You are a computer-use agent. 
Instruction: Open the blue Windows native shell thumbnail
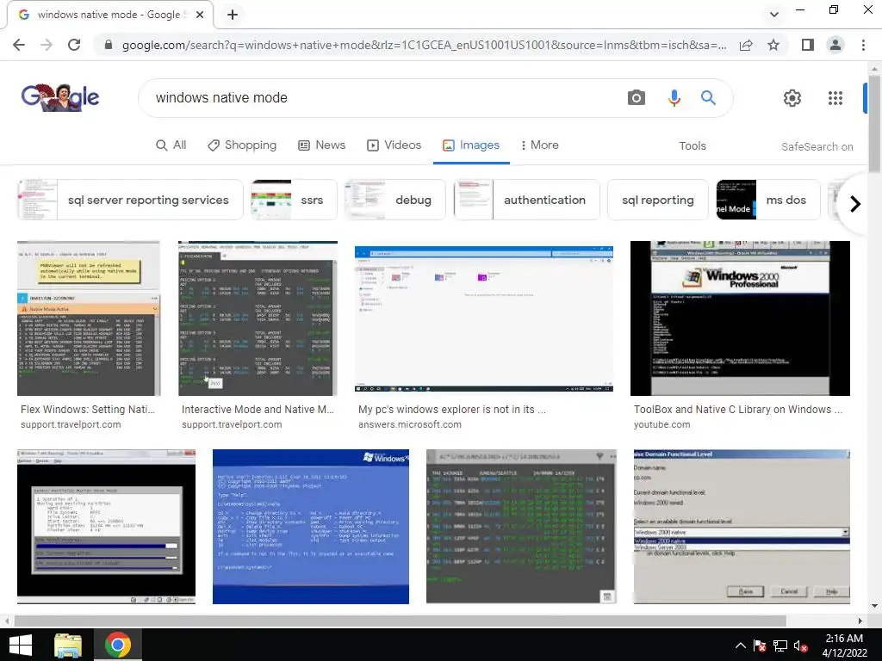(310, 527)
